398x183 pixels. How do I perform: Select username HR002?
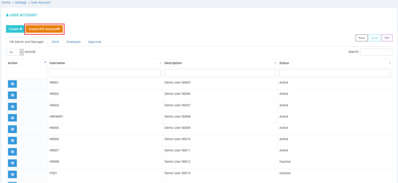pyautogui.click(x=54, y=94)
